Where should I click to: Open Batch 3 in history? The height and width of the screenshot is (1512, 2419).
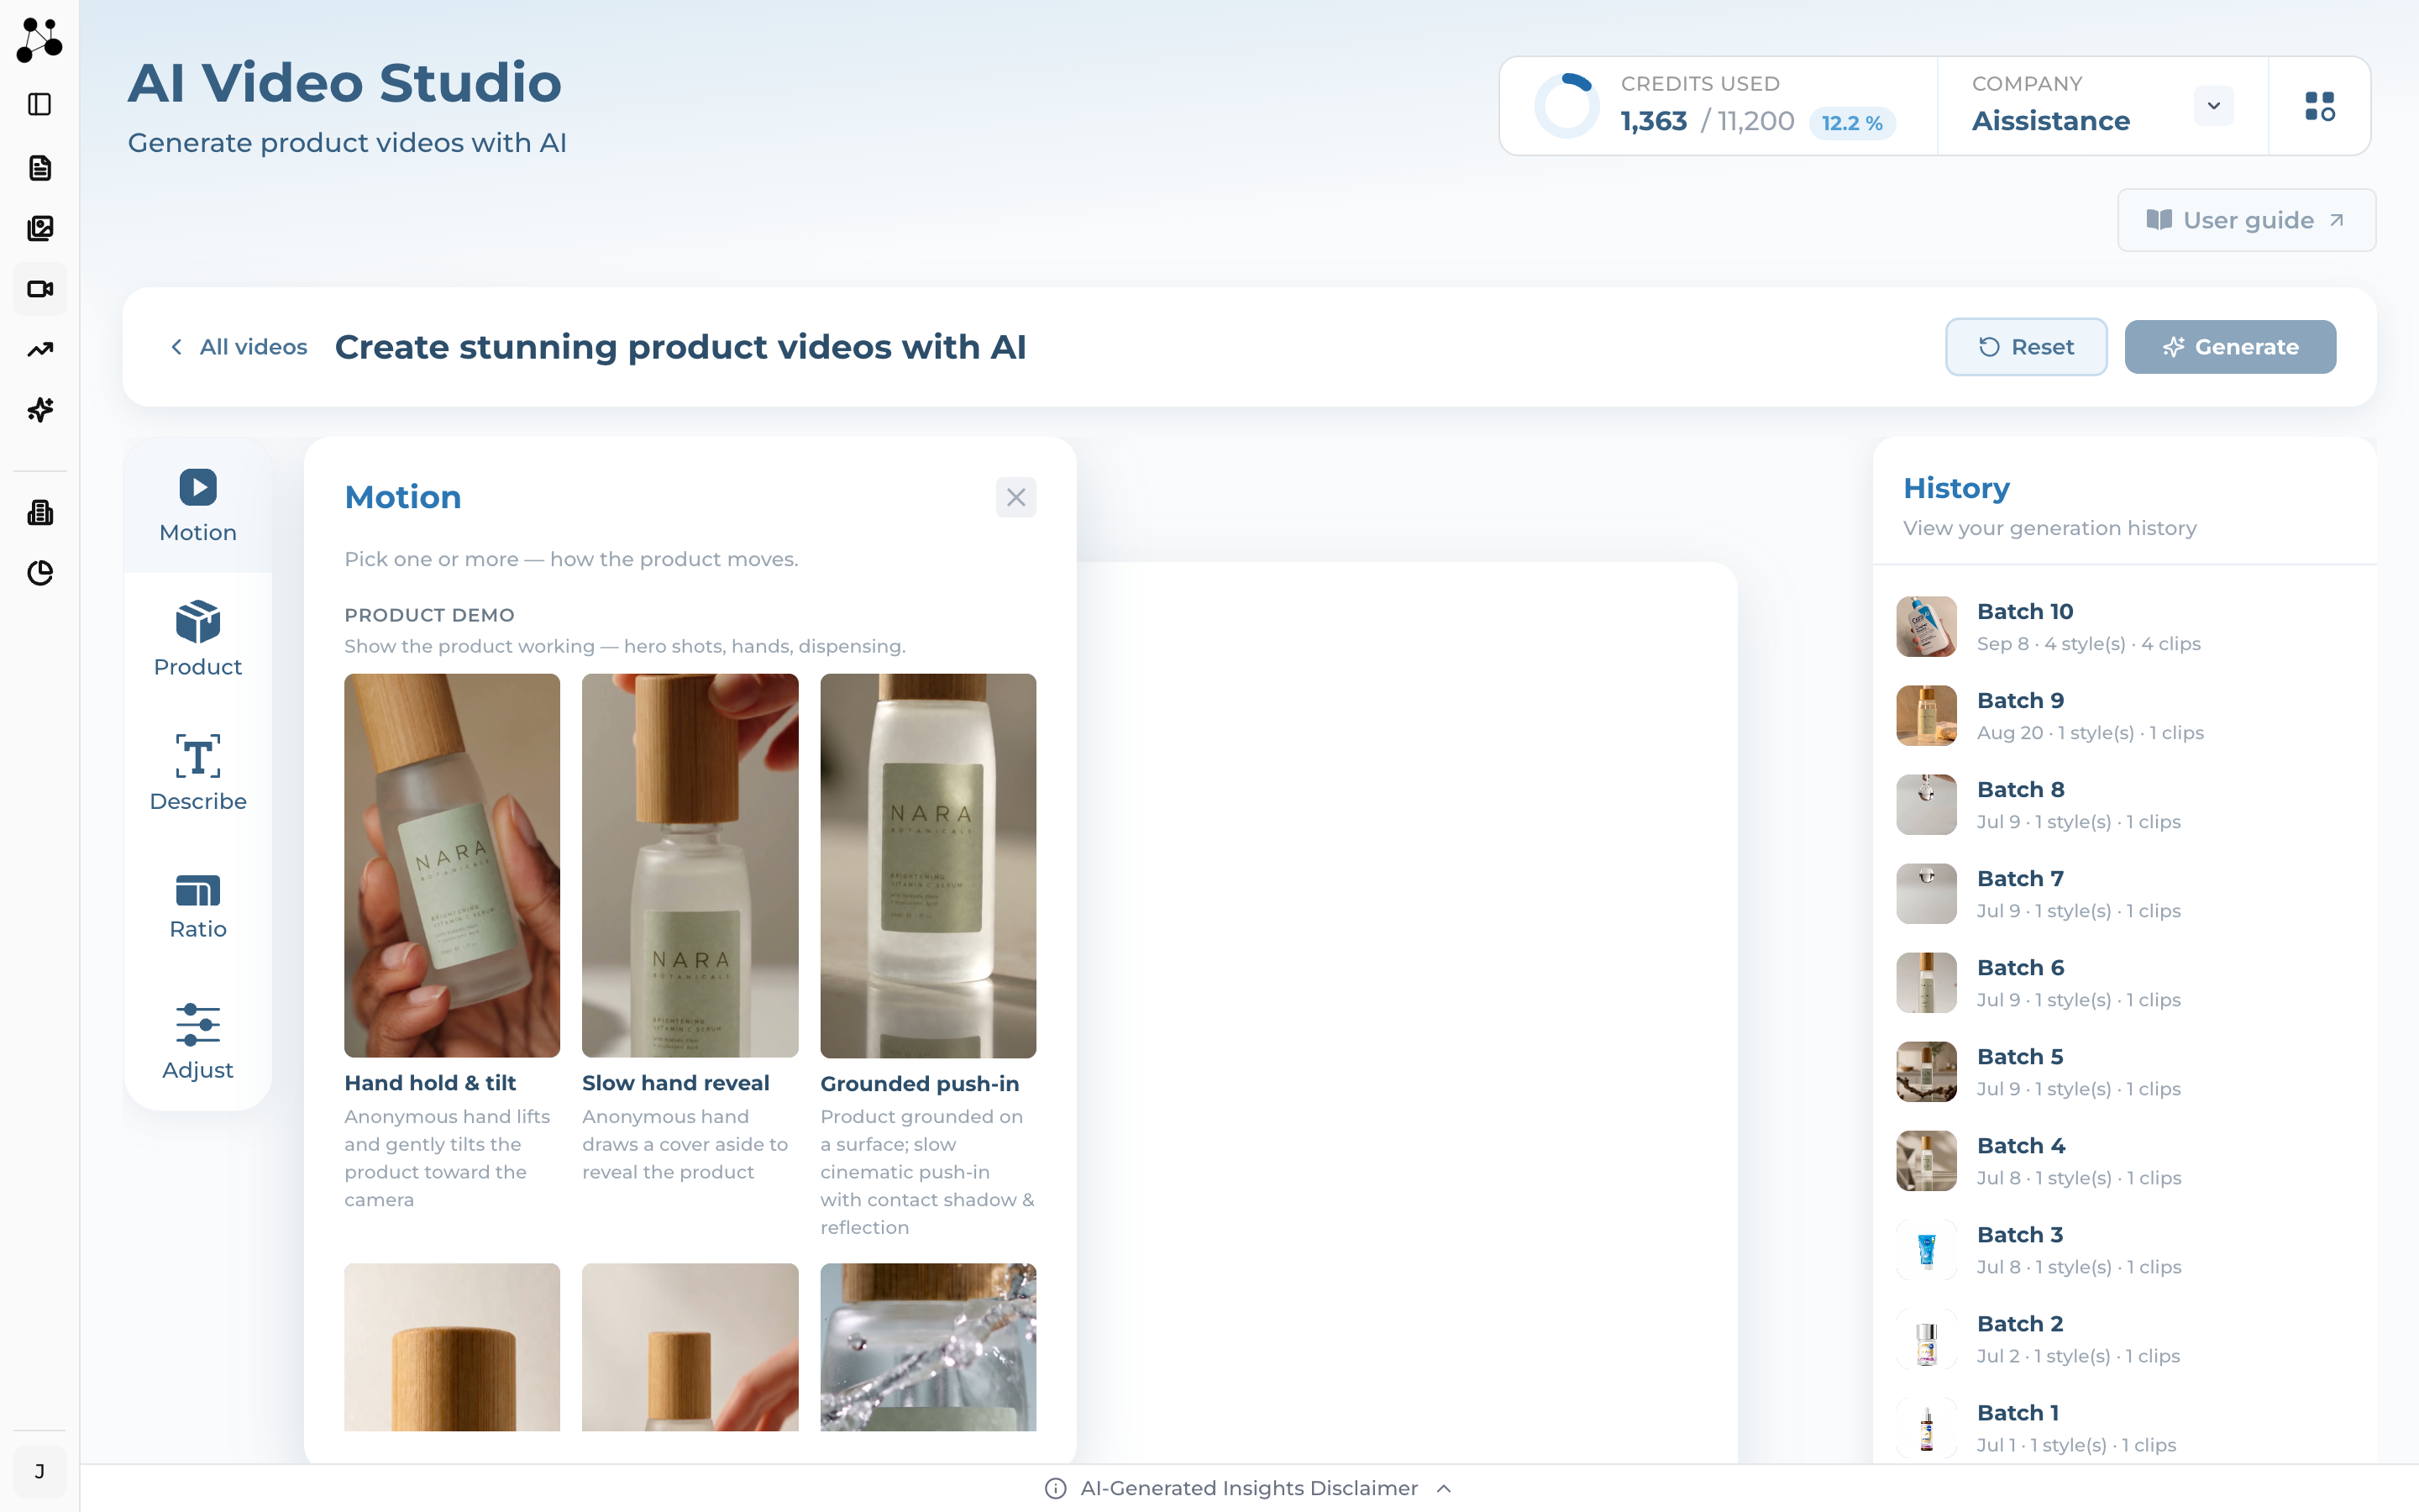[x=2124, y=1250]
